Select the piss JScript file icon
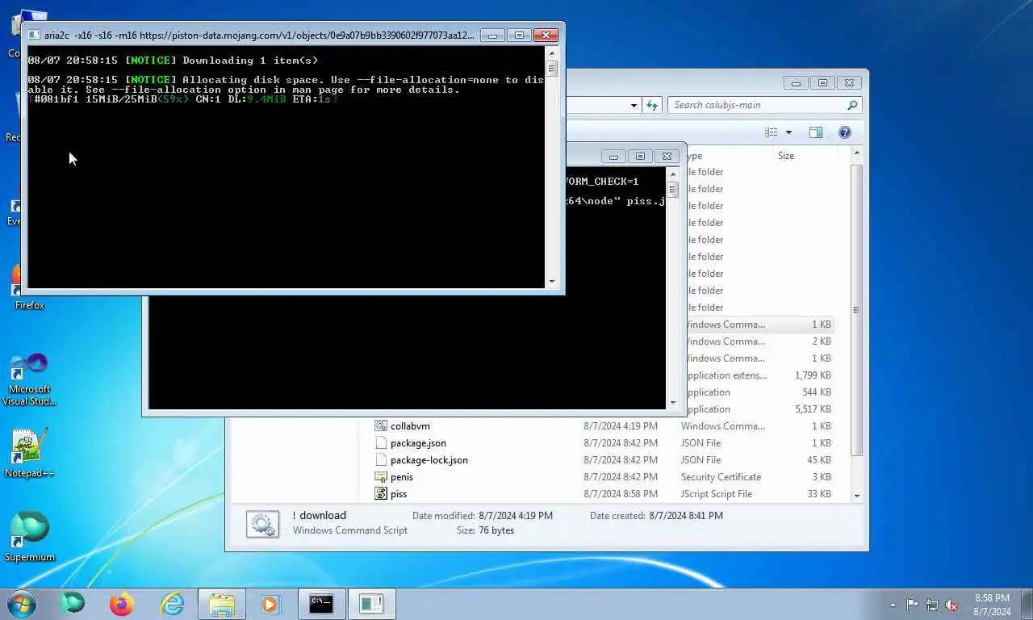Viewport: 1033px width, 620px height. click(381, 494)
